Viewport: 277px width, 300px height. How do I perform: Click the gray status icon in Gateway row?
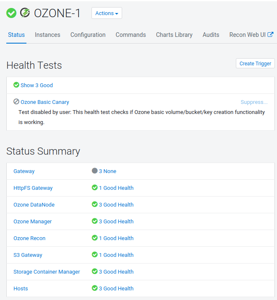pyautogui.click(x=94, y=171)
